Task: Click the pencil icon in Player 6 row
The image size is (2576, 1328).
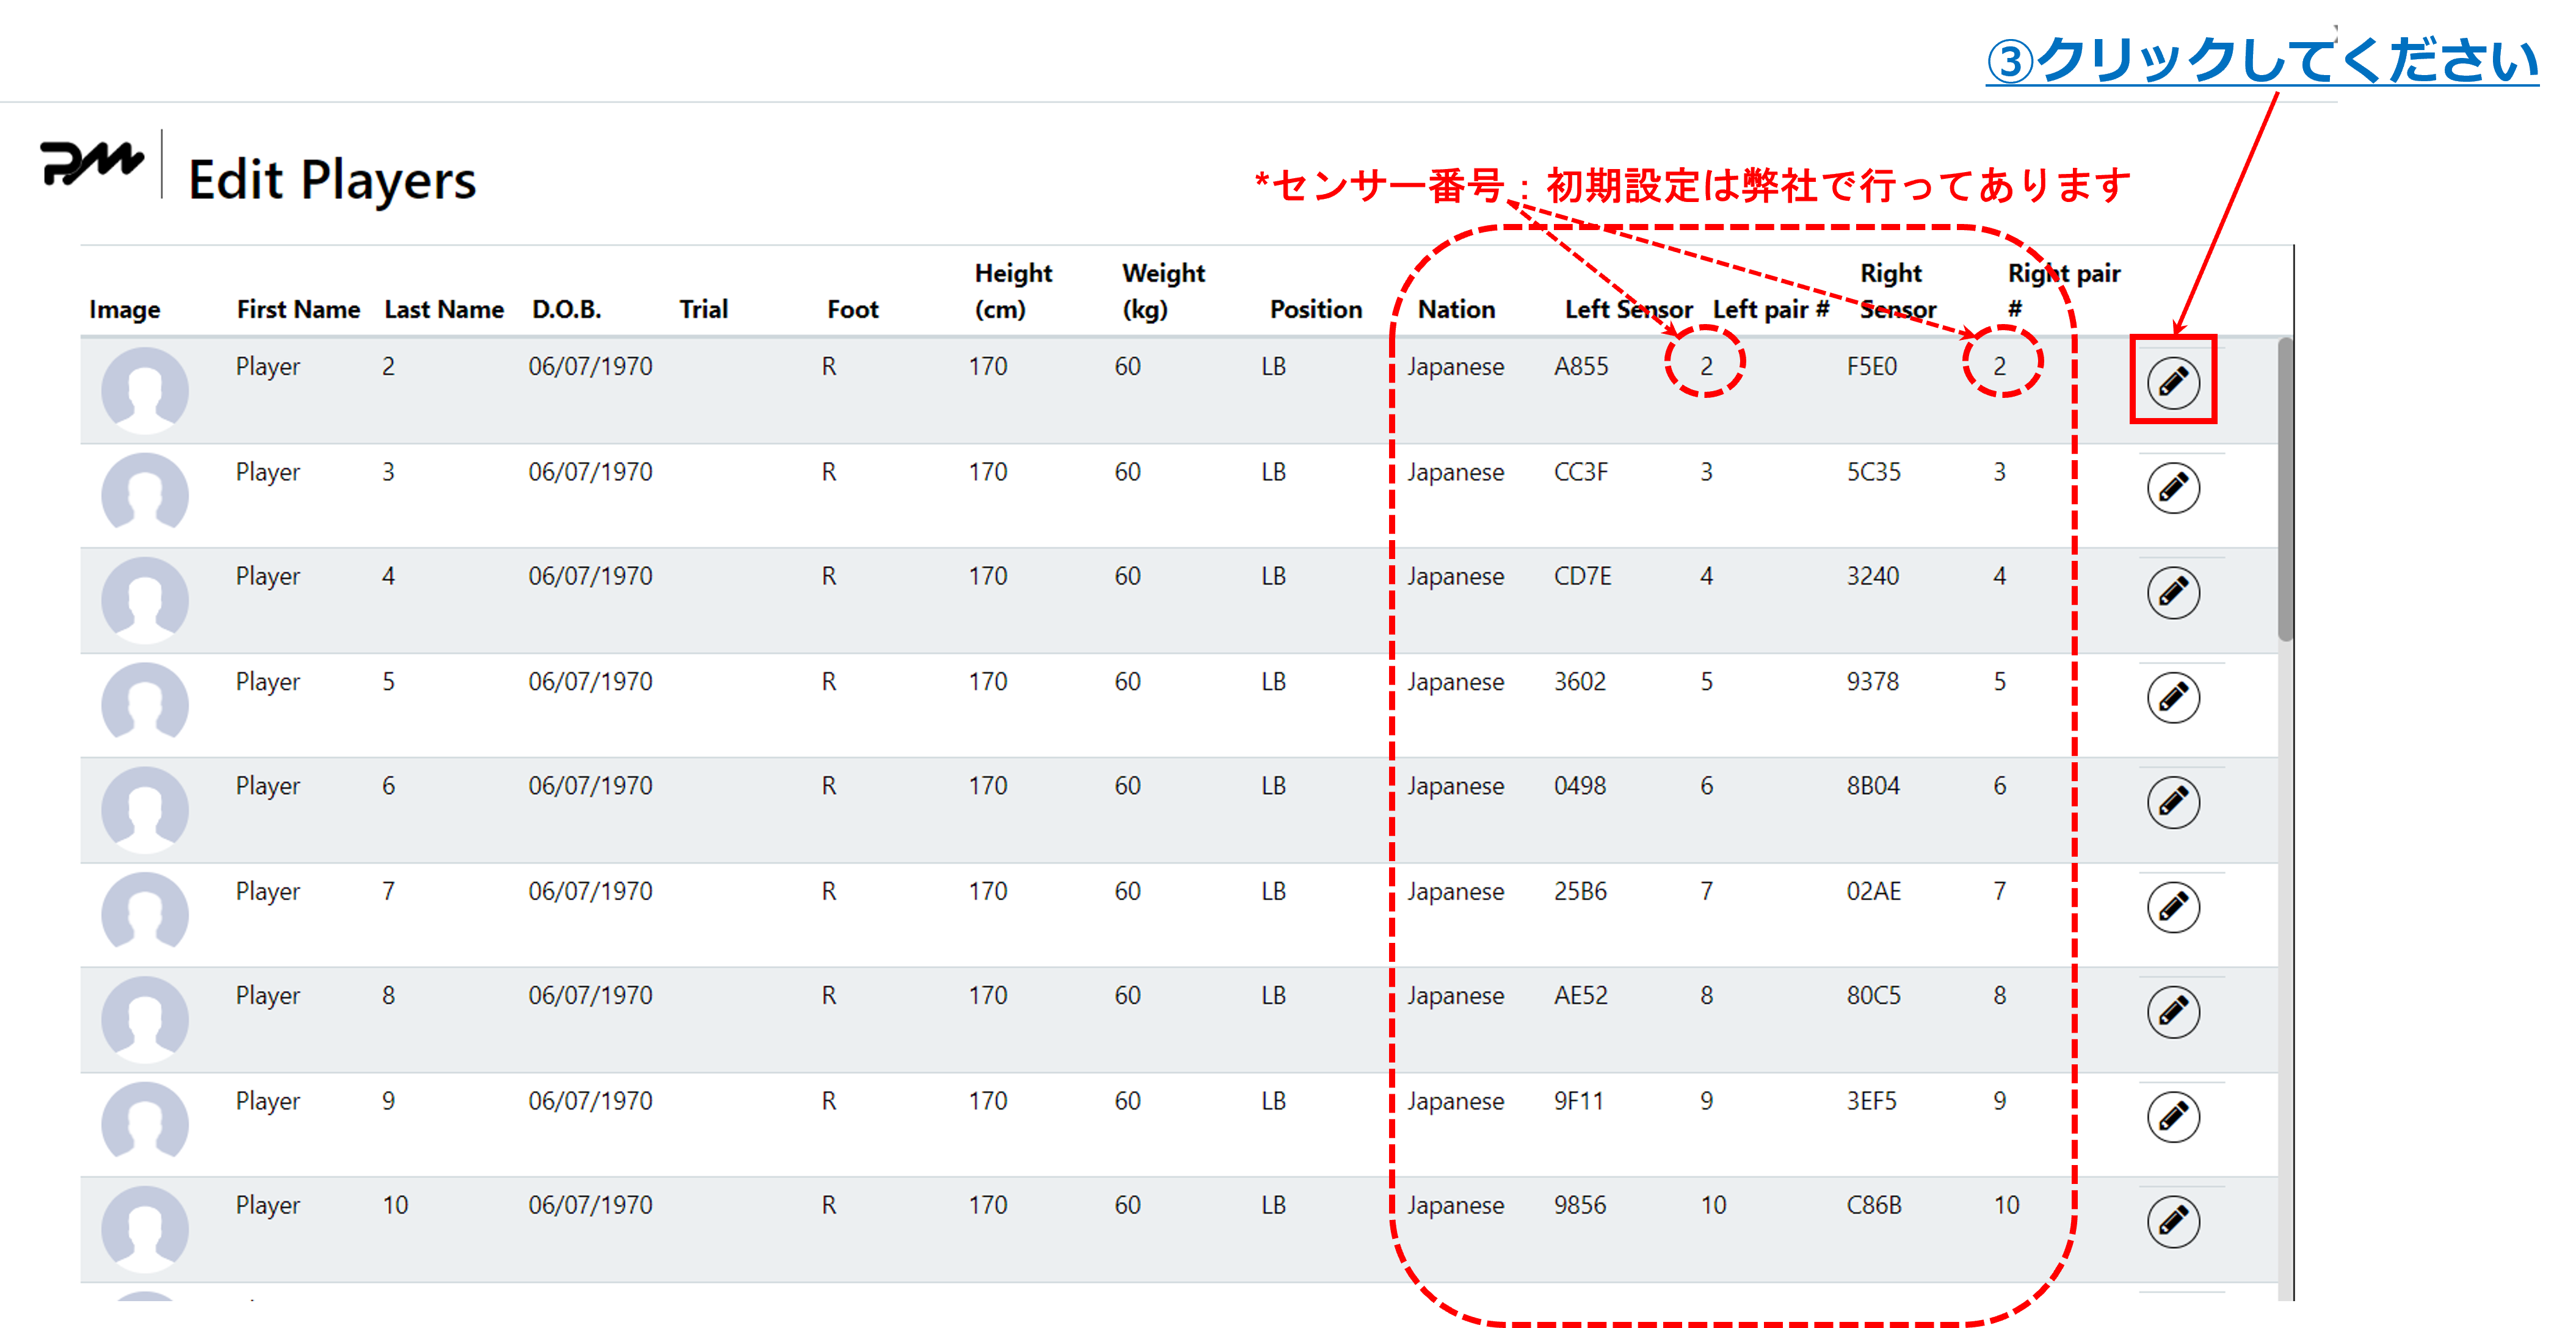Action: coord(2172,803)
